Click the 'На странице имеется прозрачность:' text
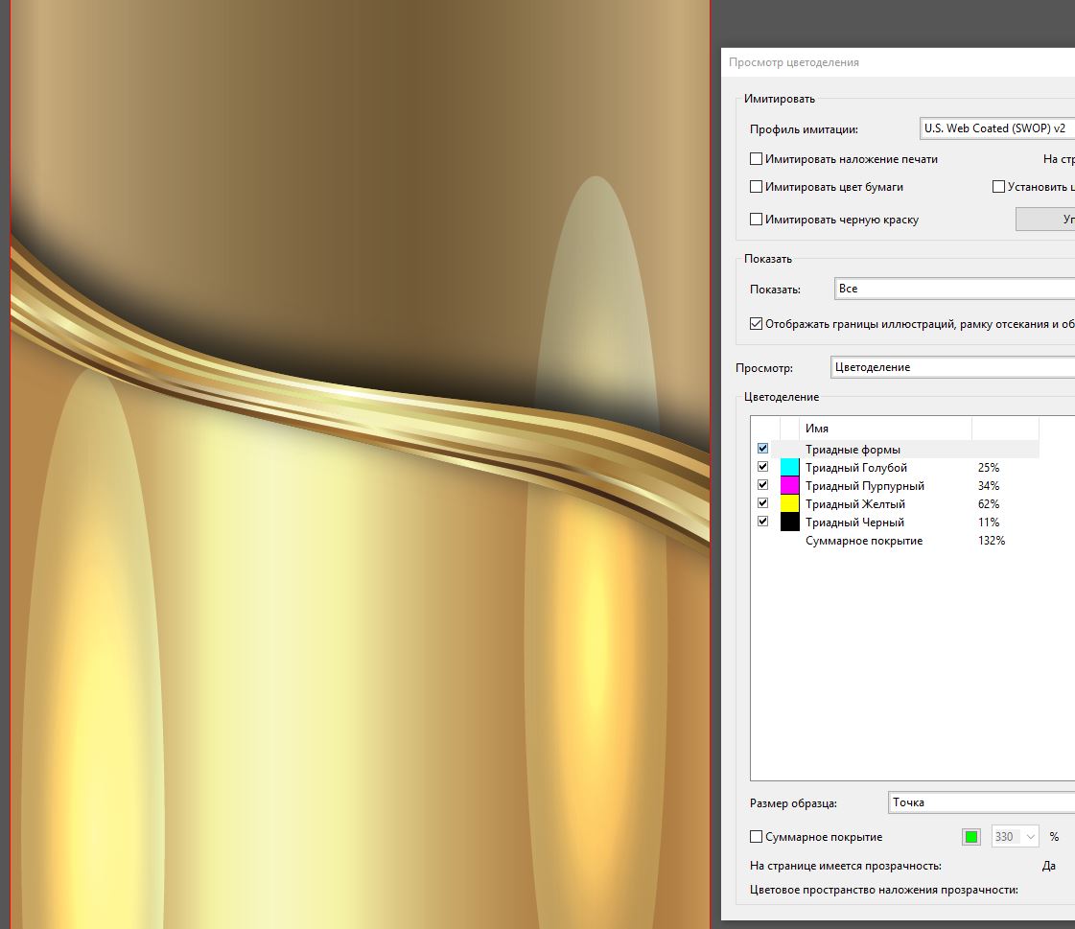Screen dimensions: 1075x929 click(x=846, y=866)
